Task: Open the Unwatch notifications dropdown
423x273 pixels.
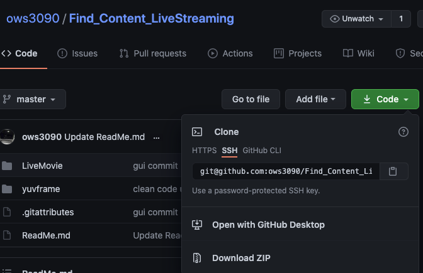Action: (357, 19)
